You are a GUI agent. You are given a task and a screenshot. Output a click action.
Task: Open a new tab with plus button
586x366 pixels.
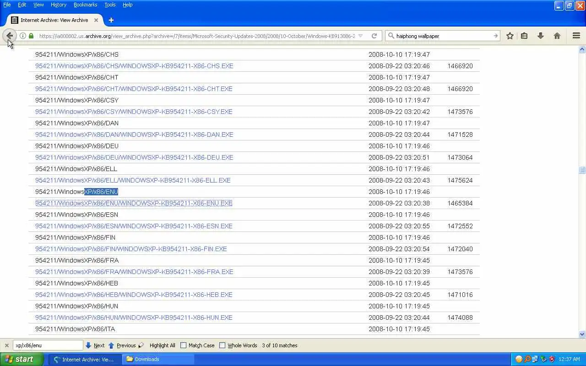(x=111, y=20)
